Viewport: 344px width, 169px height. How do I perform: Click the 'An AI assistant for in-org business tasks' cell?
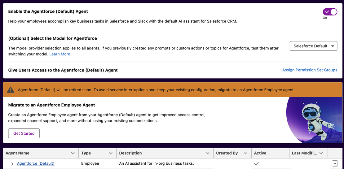coord(157,163)
